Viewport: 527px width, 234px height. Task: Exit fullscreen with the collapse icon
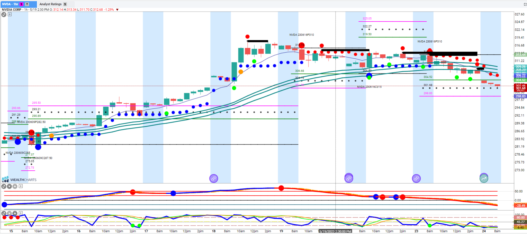[x=525, y=4]
